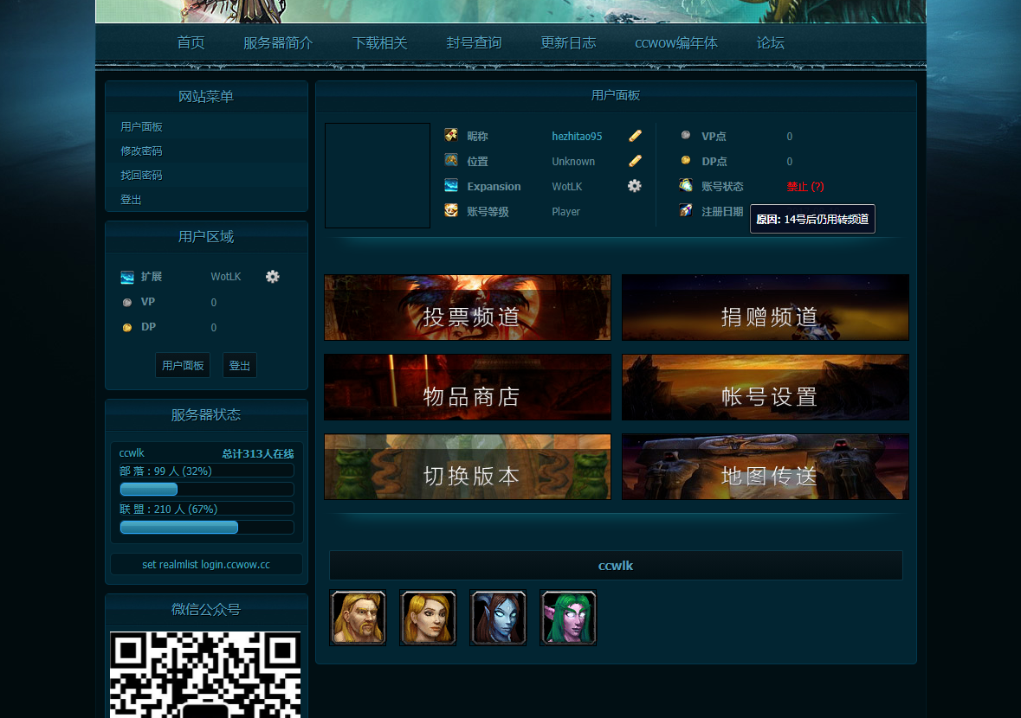
Task: Click the 账号状态 account status icon
Action: (687, 186)
